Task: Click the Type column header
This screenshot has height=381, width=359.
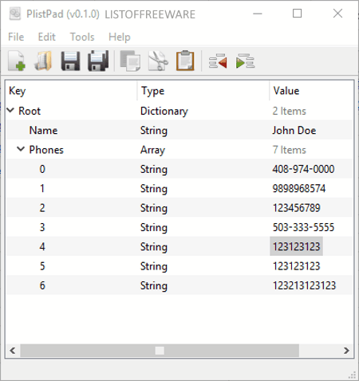Action: [x=203, y=91]
